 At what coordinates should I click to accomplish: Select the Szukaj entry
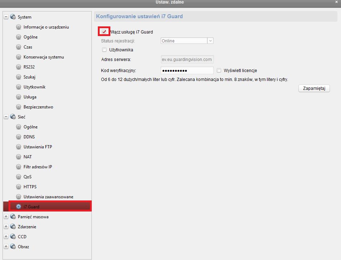(x=29, y=77)
